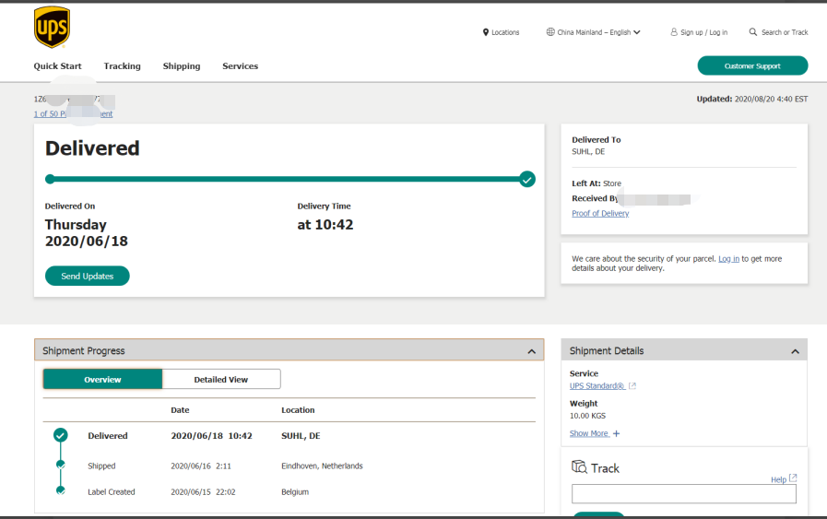Click the Track number input field

click(684, 494)
